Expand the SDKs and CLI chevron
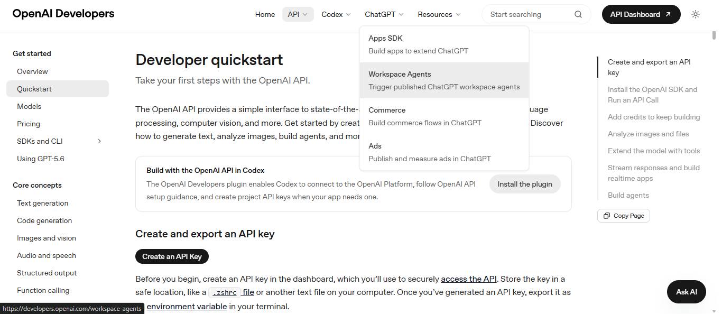 point(99,141)
